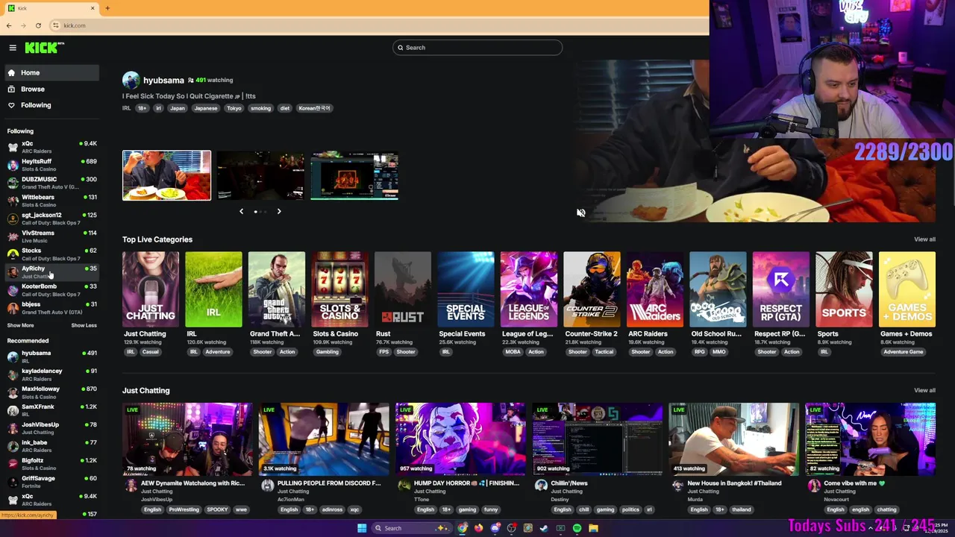Image resolution: width=955 pixels, height=537 pixels.
Task: Open Games + Demos category card
Action: [907, 289]
